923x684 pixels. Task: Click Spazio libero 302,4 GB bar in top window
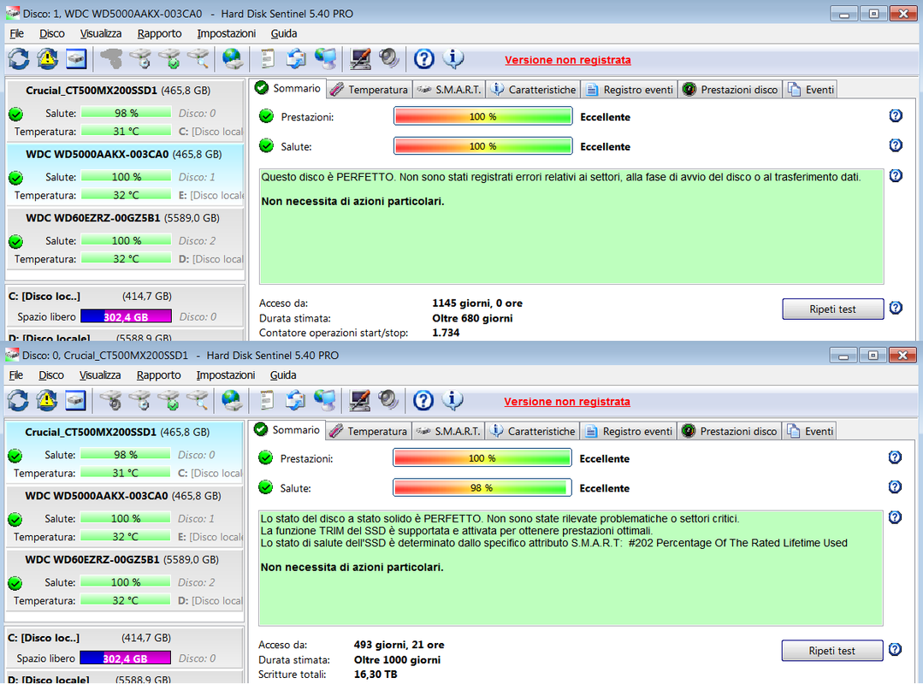click(126, 316)
